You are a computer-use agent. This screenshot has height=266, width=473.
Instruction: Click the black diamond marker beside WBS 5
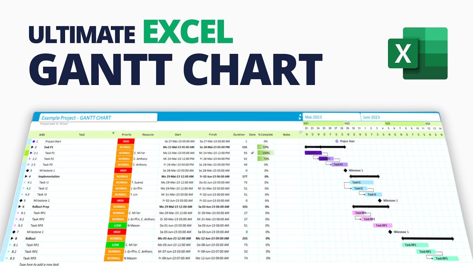click(21, 201)
